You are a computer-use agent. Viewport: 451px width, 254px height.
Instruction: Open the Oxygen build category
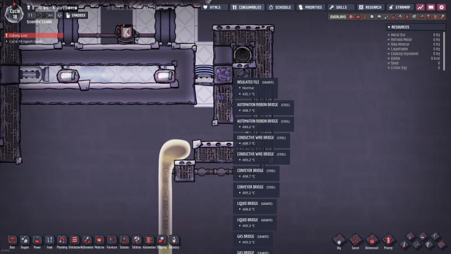[25, 240]
